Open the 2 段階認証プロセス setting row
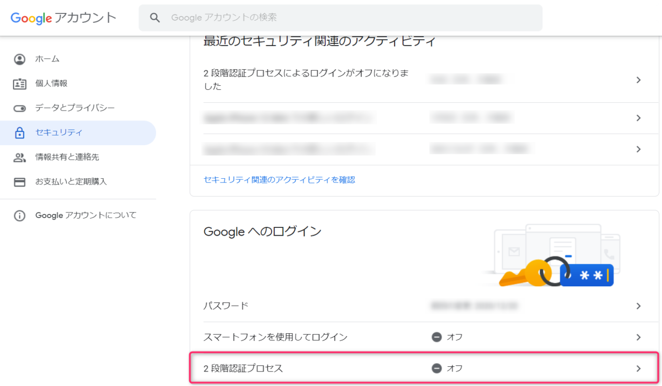The image size is (662, 386). [x=424, y=368]
